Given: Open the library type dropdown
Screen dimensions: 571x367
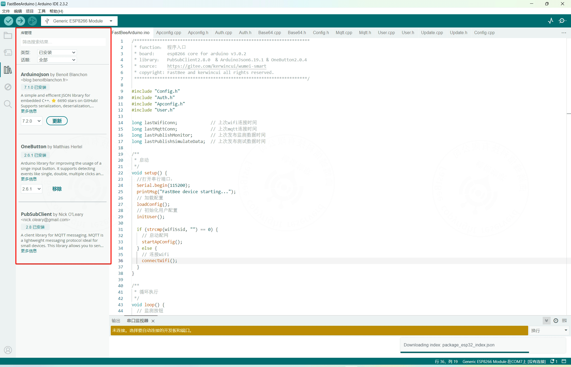Looking at the screenshot, I should (57, 52).
